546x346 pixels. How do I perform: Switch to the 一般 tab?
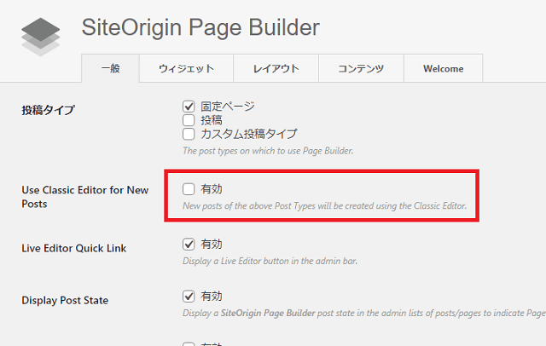pos(110,68)
